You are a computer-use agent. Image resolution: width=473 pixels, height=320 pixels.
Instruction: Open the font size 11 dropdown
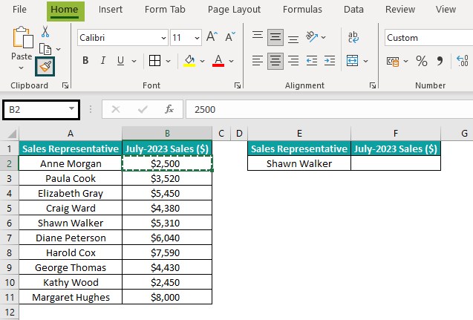point(197,38)
